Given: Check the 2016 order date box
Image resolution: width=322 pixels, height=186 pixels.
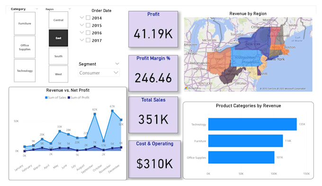Looking at the screenshot, I should tap(88, 33).
